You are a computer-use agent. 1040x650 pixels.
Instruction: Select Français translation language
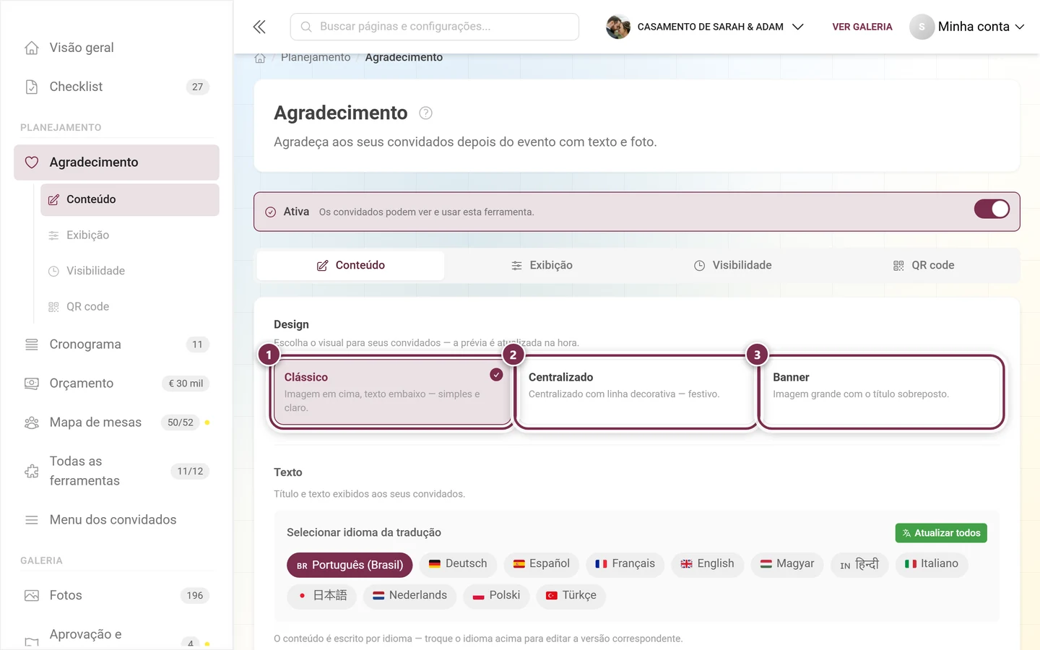[625, 564]
